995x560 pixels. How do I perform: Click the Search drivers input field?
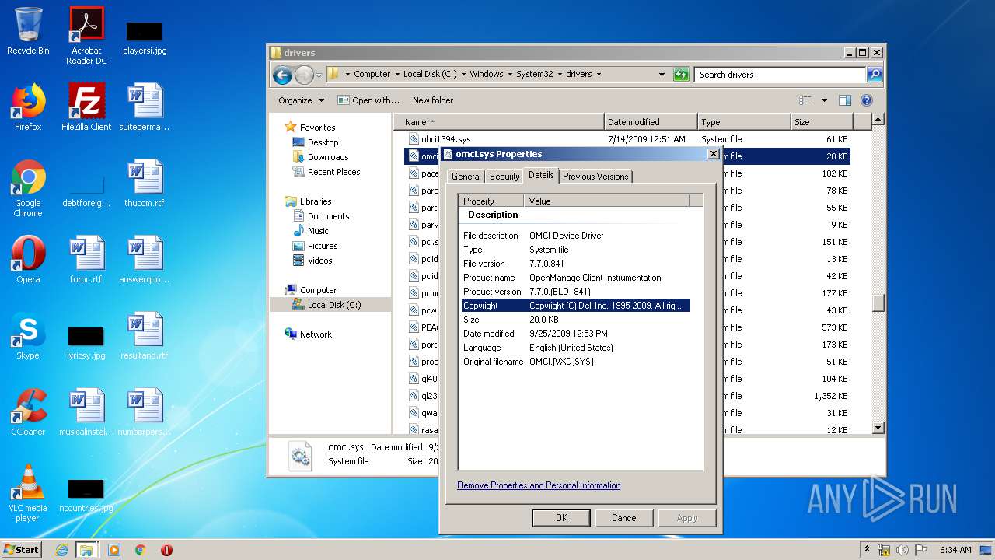click(x=780, y=75)
